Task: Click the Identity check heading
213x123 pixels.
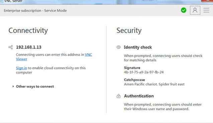Action: [x=138, y=47]
